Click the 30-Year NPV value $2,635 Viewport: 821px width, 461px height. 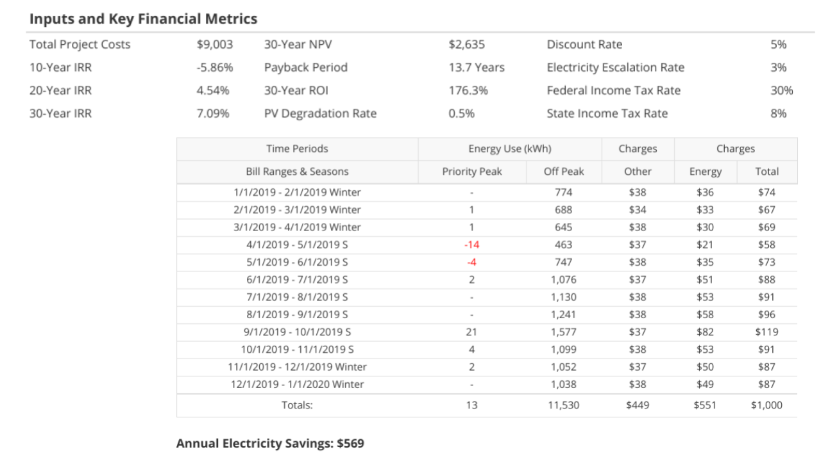click(466, 45)
